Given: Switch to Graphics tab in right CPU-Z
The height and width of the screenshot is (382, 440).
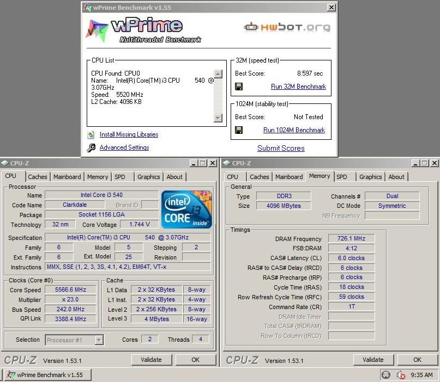Looking at the screenshot, I should (x=371, y=177).
